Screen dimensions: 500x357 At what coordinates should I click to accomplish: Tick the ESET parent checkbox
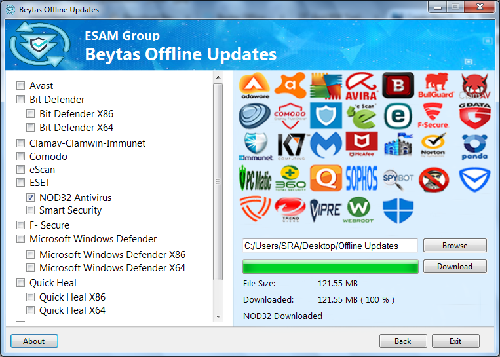pos(21,182)
